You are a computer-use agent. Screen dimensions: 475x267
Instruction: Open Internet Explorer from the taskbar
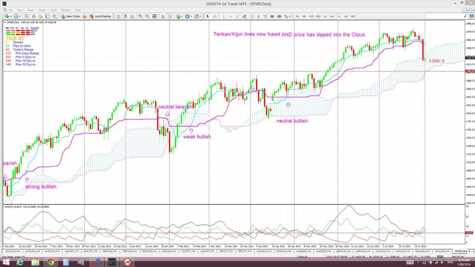(20, 262)
